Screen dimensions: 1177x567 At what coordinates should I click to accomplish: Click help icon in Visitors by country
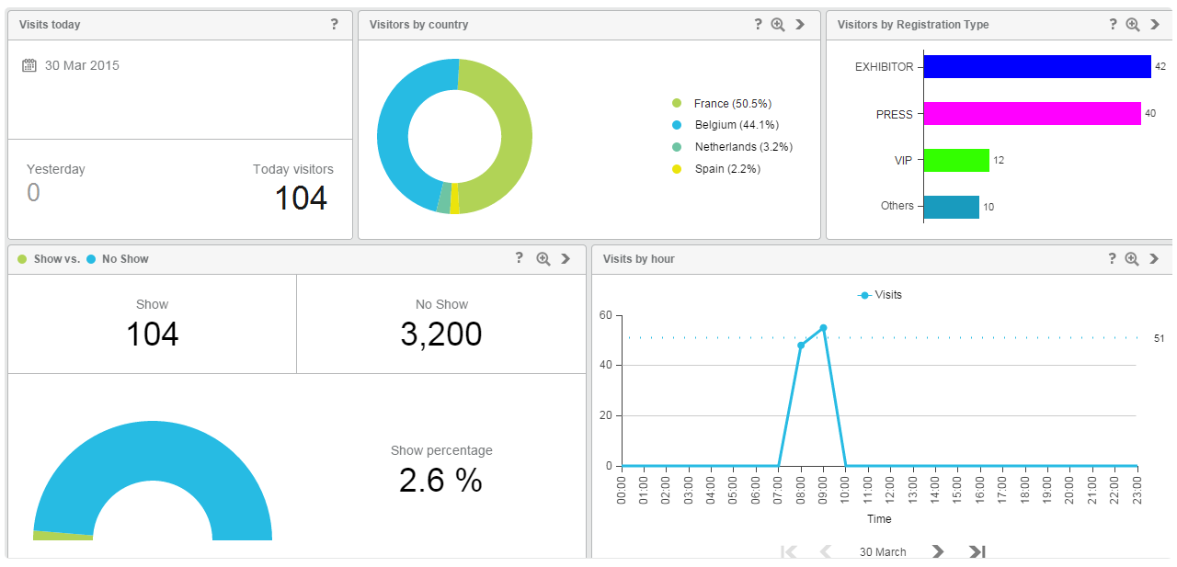[758, 25]
